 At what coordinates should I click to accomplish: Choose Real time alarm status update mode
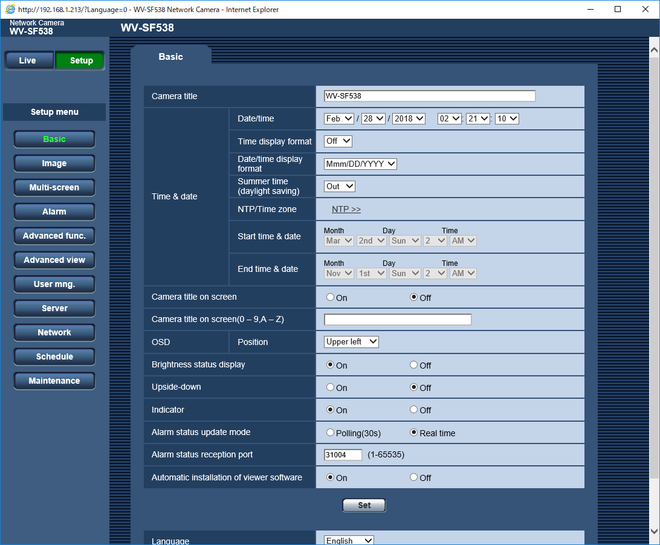point(414,433)
